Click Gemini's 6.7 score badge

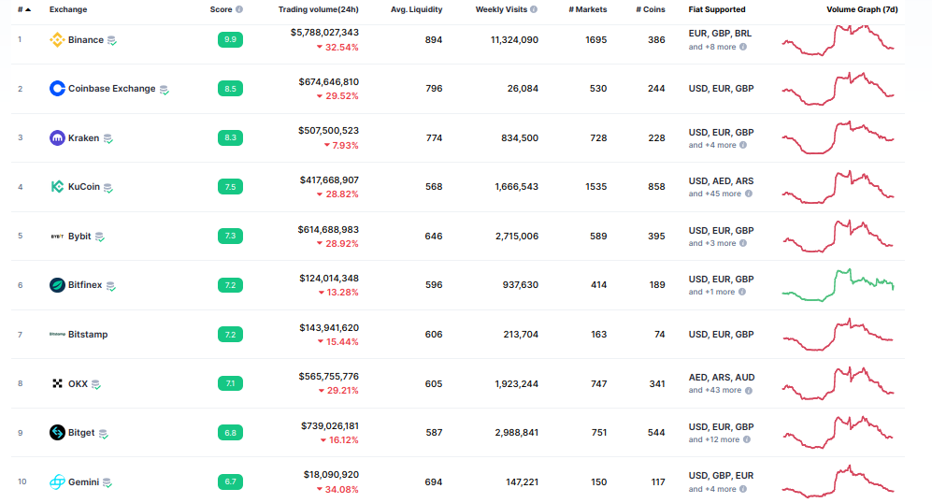230,481
